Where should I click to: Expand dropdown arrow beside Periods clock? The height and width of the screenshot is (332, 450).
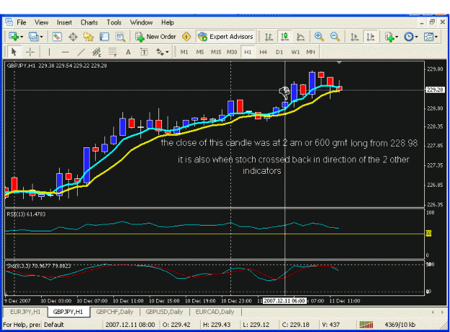coord(416,37)
